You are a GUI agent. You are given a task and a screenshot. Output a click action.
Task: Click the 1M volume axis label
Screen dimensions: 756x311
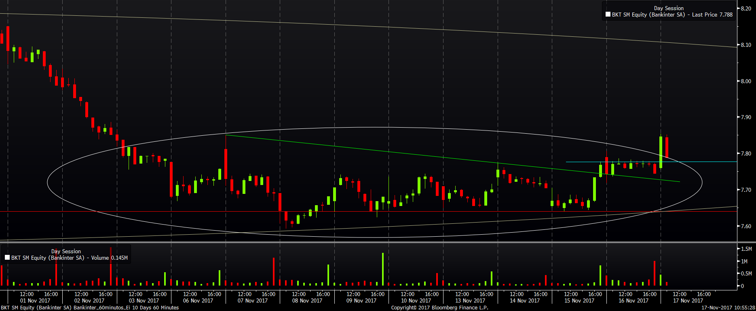point(744,261)
